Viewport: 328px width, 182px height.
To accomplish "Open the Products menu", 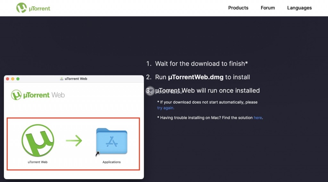I will (x=238, y=8).
